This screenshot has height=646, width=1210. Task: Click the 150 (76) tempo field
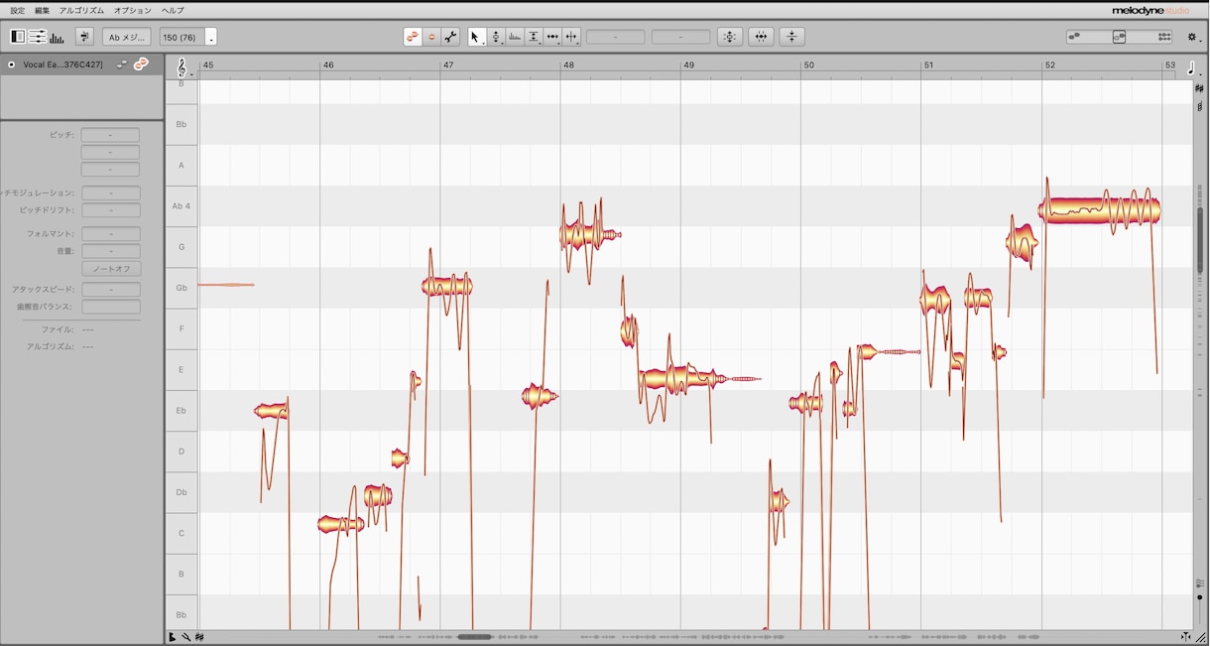pos(182,37)
